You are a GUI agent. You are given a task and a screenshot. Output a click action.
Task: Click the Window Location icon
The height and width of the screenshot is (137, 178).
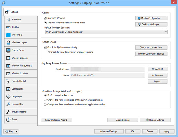[x=8, y=73]
